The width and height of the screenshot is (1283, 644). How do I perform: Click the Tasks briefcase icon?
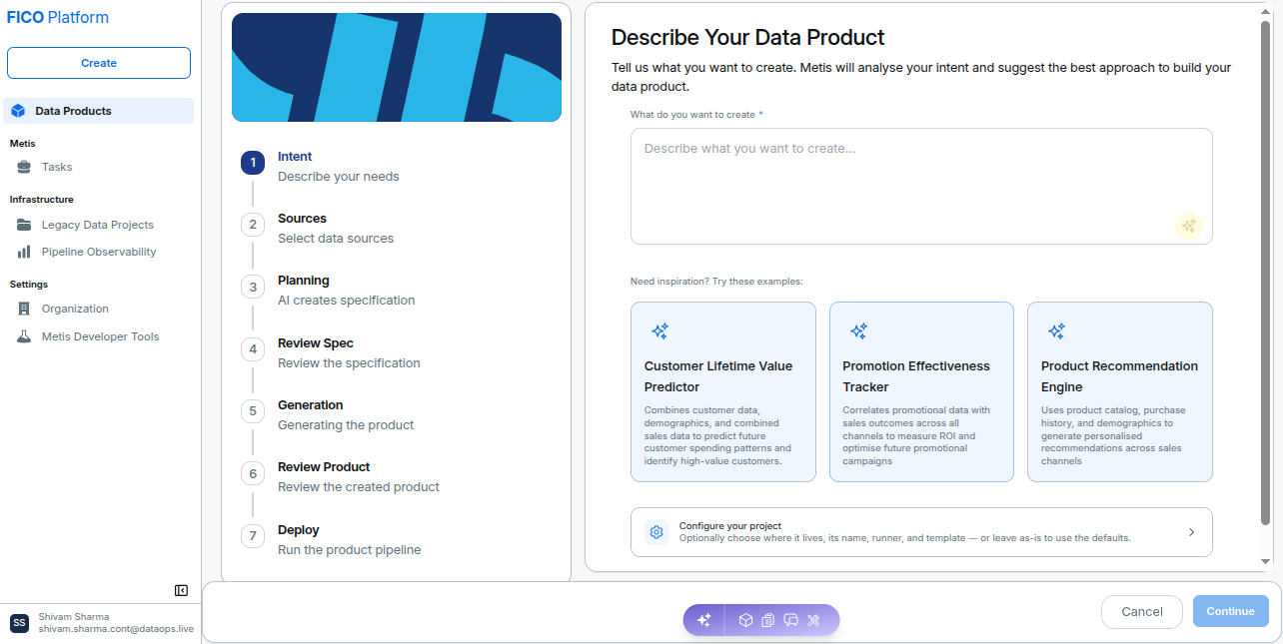pyautogui.click(x=24, y=167)
